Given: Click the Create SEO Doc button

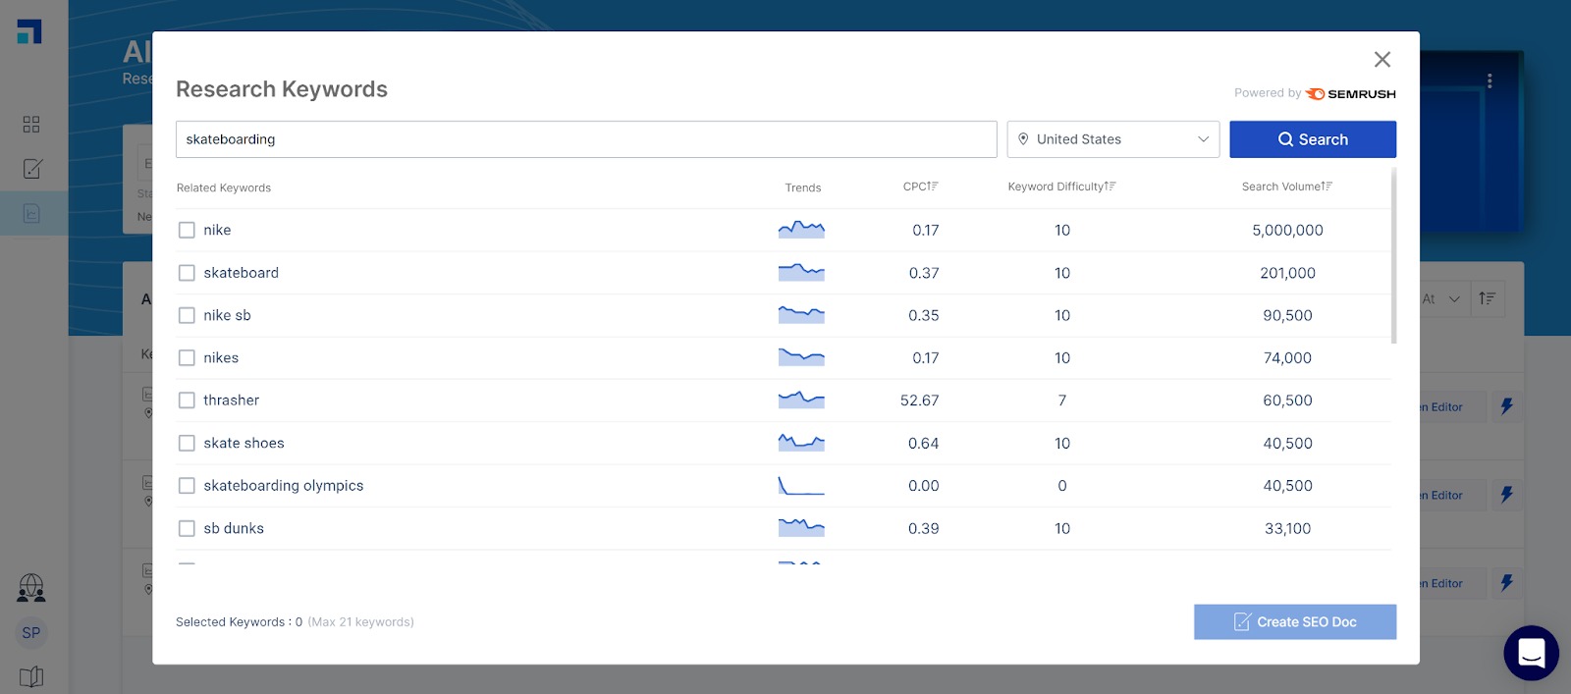Looking at the screenshot, I should (x=1294, y=622).
